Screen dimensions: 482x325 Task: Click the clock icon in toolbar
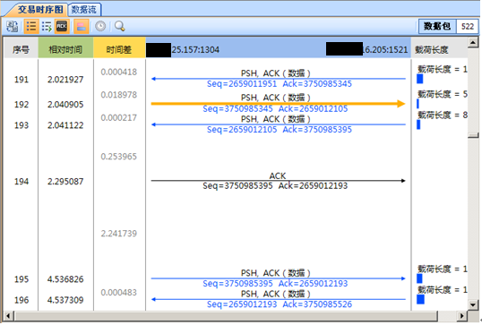coord(100,27)
